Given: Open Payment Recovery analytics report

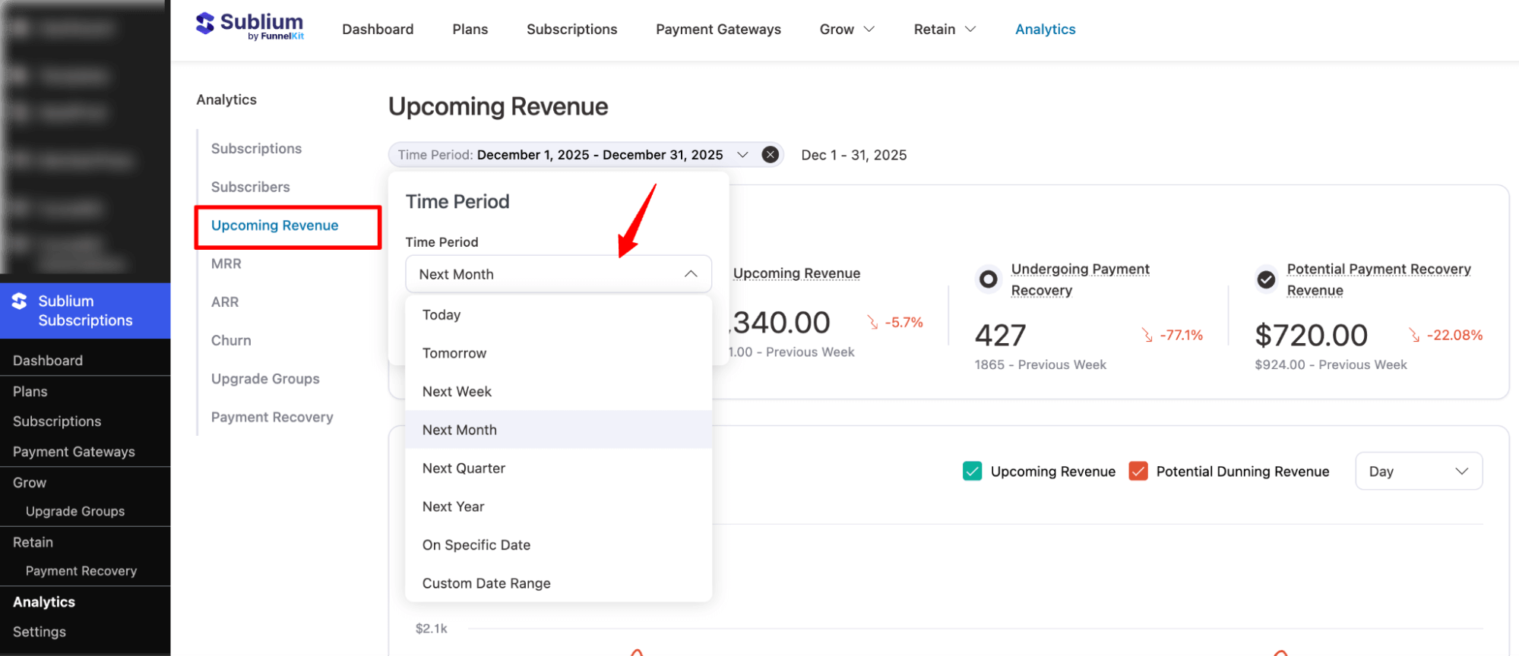Looking at the screenshot, I should [272, 418].
